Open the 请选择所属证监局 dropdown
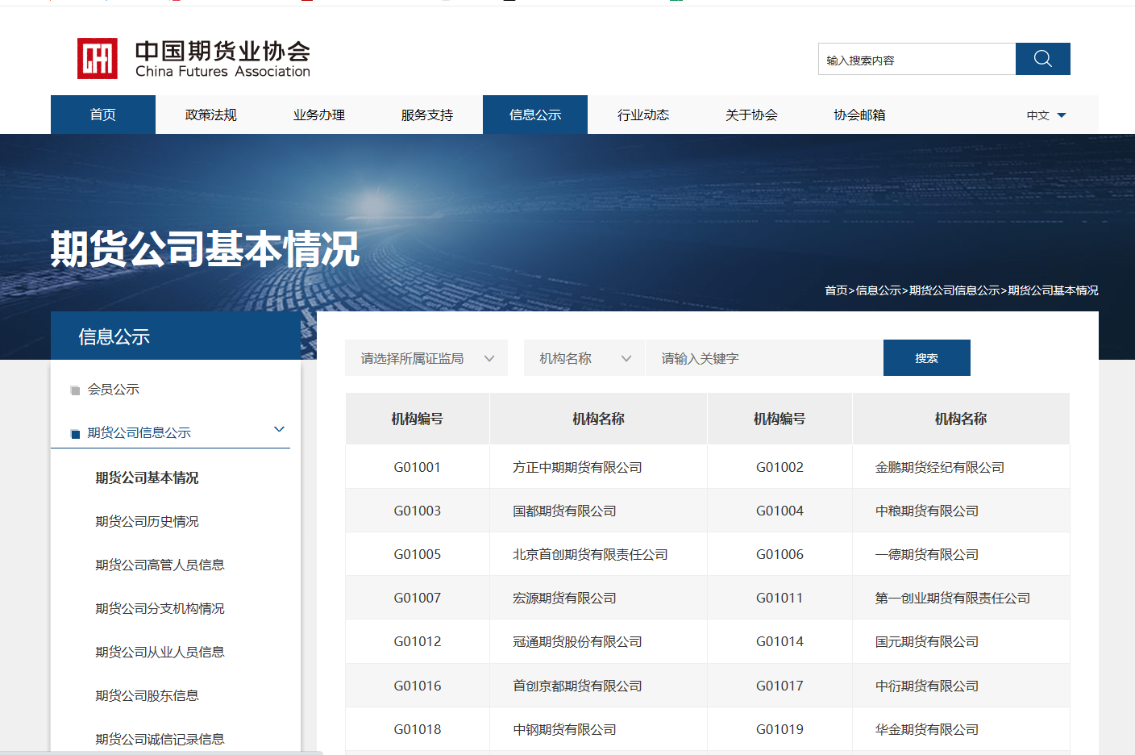The width and height of the screenshot is (1135, 755). [x=426, y=358]
